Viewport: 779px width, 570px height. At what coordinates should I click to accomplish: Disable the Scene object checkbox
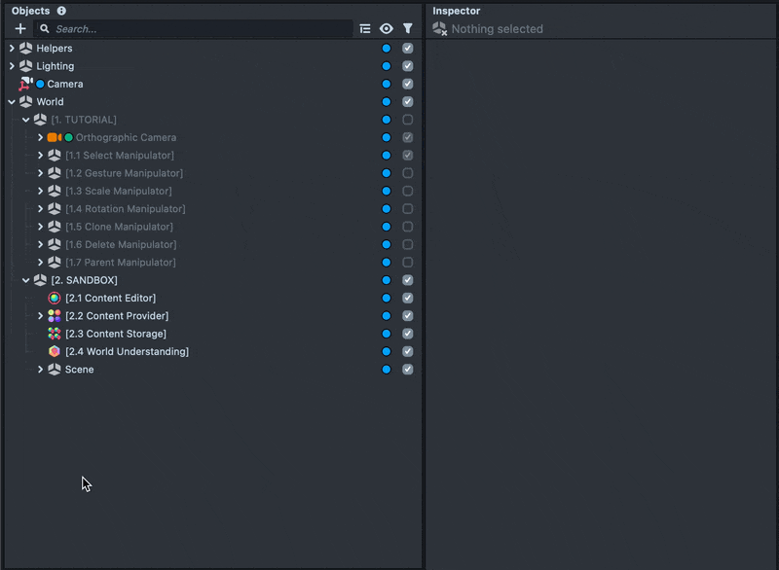(408, 370)
